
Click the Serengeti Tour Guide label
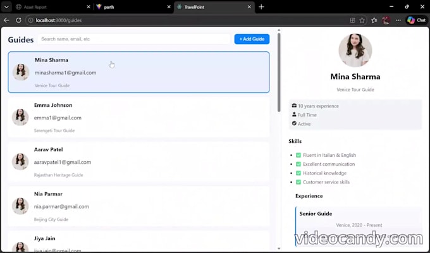54,131
